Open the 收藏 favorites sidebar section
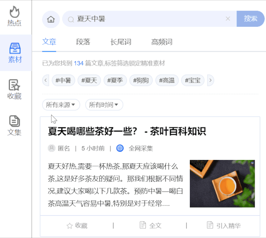 point(15,89)
